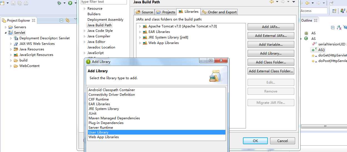
Task: Click the Servlet project icon
Action: 11,33
